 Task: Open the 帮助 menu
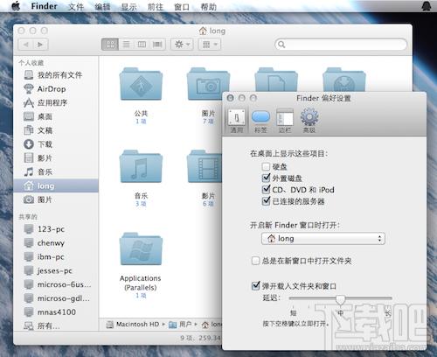(209, 6)
